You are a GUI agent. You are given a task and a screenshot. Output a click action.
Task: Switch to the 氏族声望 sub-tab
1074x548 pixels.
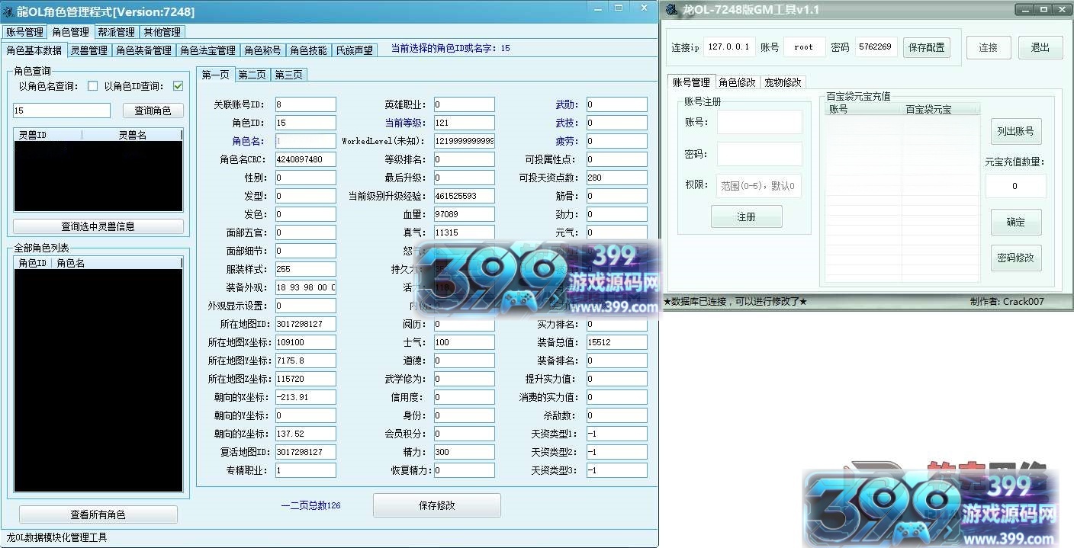click(x=355, y=50)
